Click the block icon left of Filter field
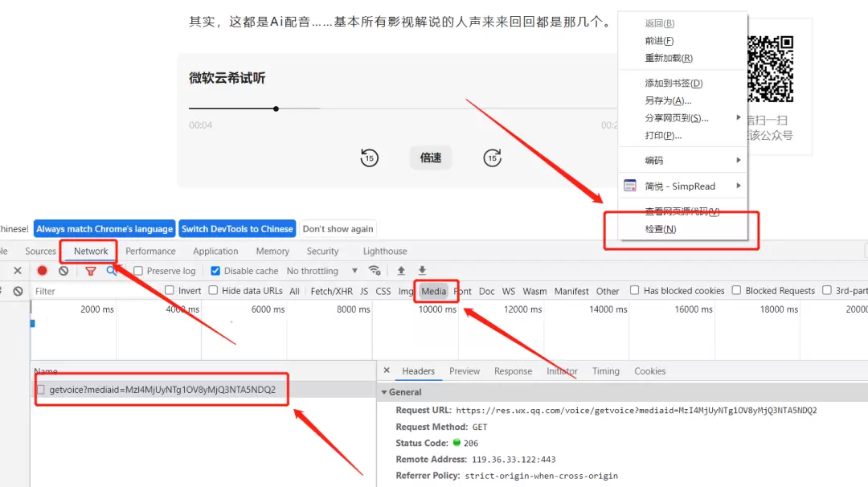The height and width of the screenshot is (487, 868). pos(18,291)
